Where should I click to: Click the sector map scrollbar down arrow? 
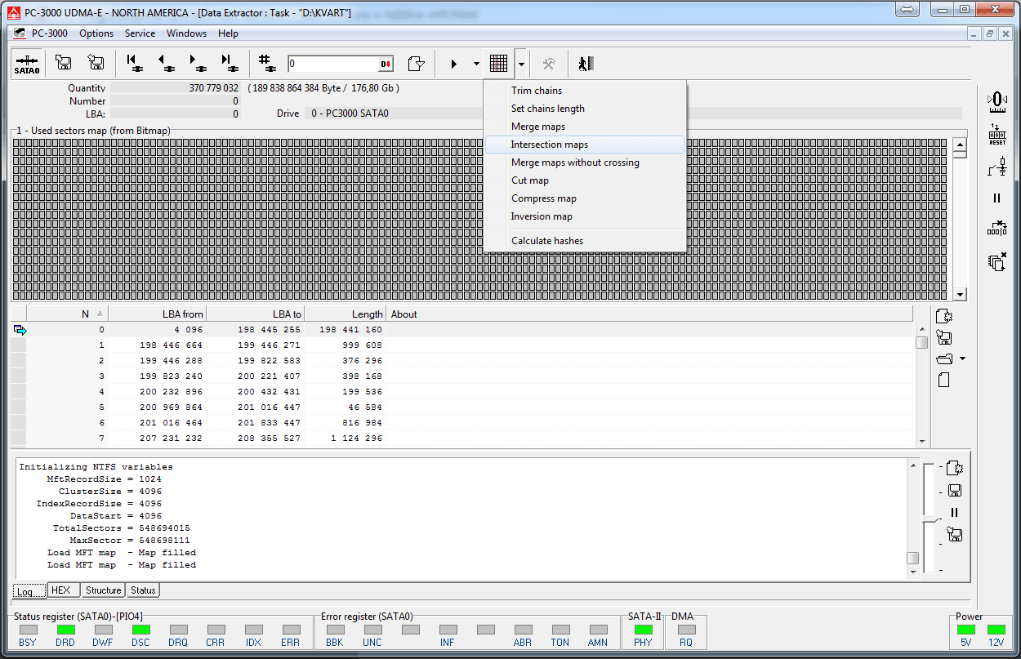pos(961,295)
